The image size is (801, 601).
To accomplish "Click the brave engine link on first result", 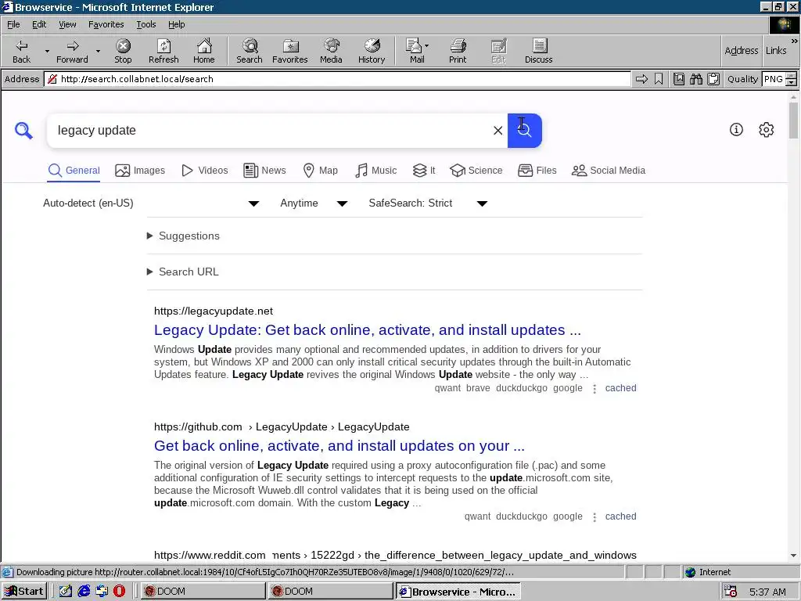I will (x=478, y=388).
